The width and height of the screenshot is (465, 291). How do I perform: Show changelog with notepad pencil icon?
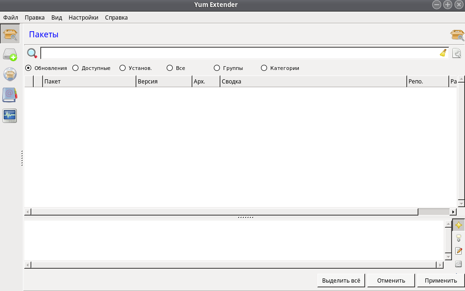(x=458, y=251)
